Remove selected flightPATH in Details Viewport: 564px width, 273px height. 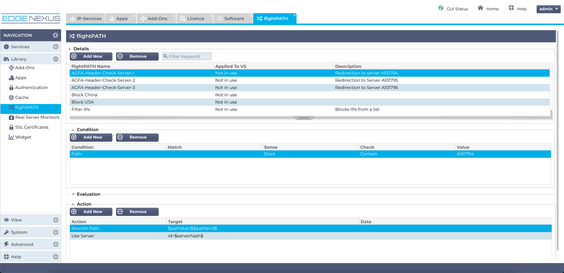(x=137, y=56)
